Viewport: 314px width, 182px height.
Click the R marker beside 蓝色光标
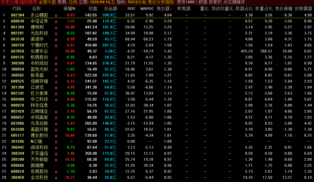click(56, 70)
